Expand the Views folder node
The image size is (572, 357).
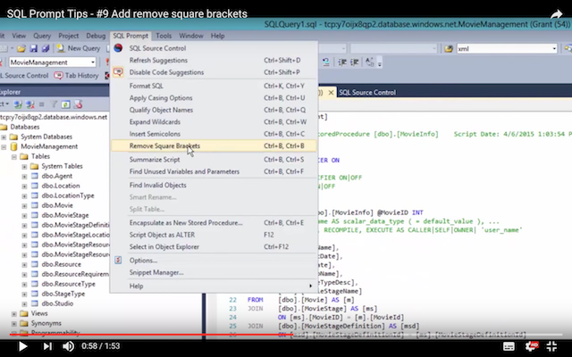(x=14, y=313)
